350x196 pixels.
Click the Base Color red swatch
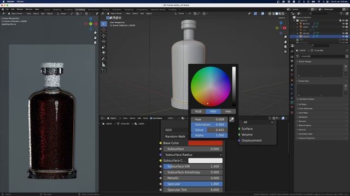coord(206,143)
